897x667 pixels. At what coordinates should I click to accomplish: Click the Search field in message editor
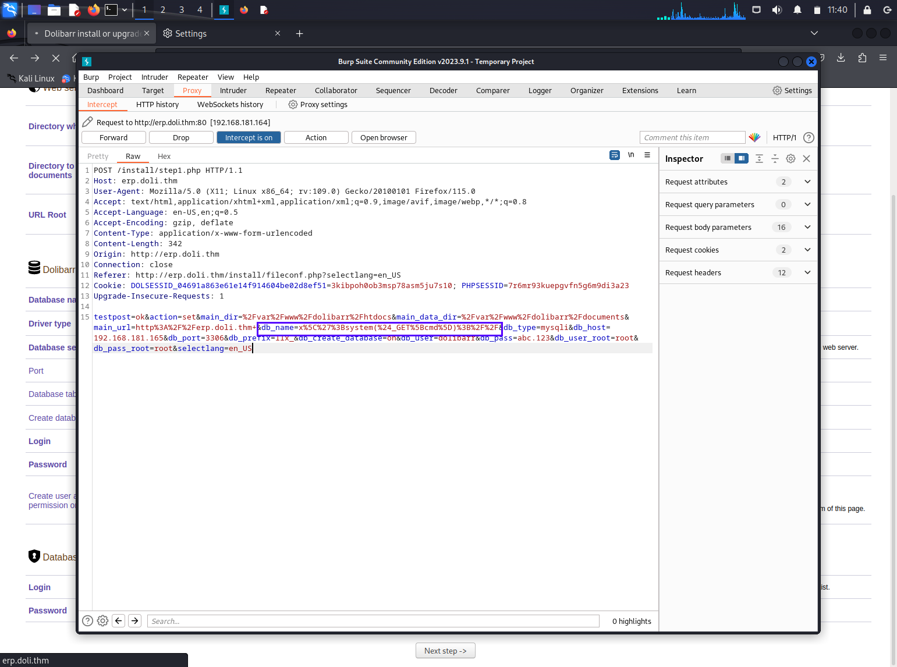[373, 621]
